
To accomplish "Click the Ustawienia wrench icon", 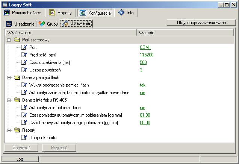I will (x=65, y=23).
